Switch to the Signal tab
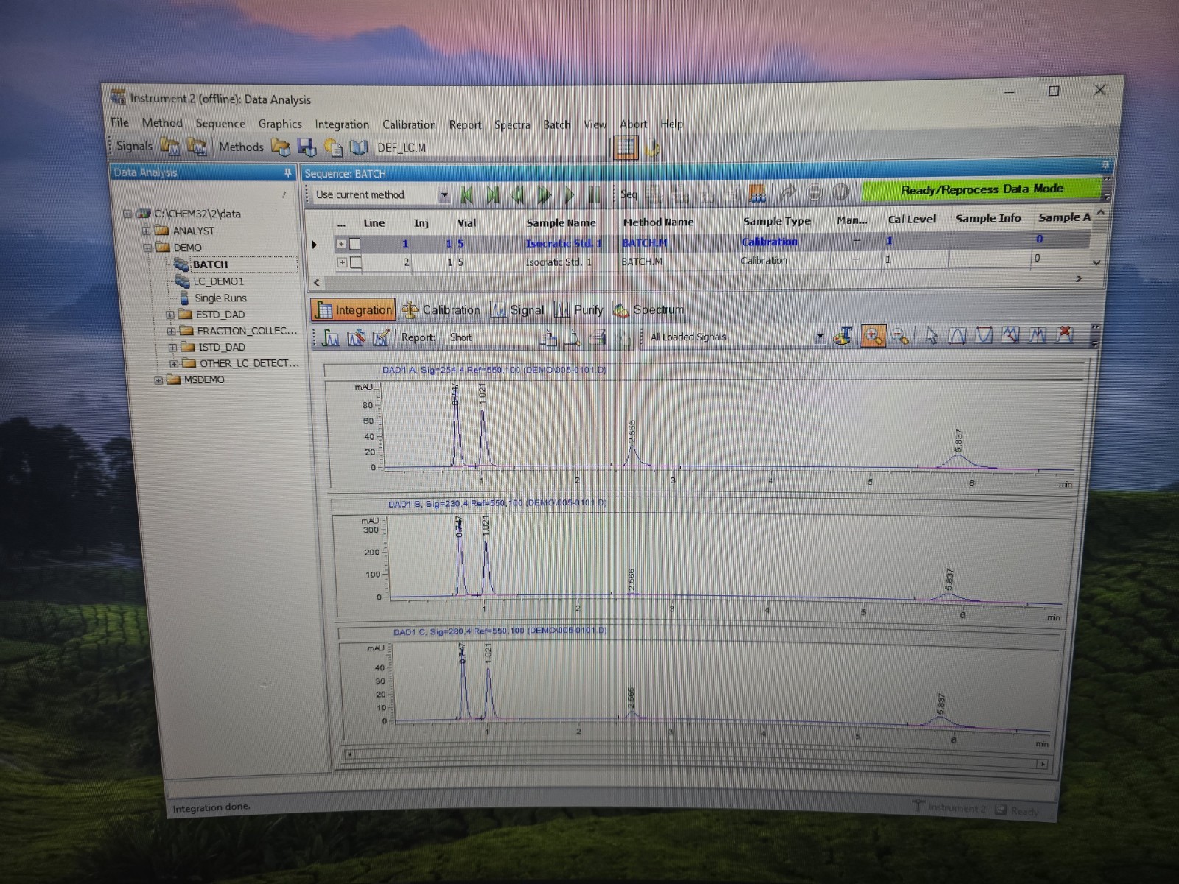Screen dimensions: 1179x884 [x=518, y=310]
